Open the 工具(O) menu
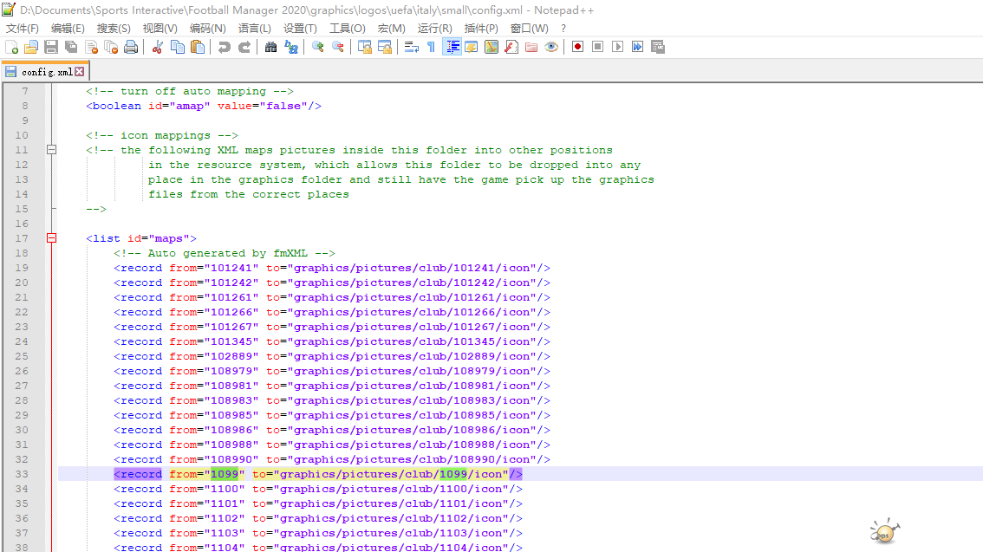The width and height of the screenshot is (983, 552). click(x=348, y=29)
